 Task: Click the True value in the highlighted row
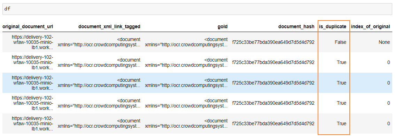[342, 83]
